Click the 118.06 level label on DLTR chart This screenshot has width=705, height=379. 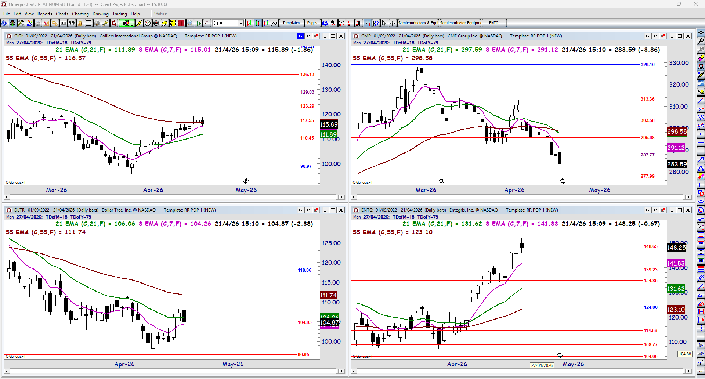click(305, 270)
